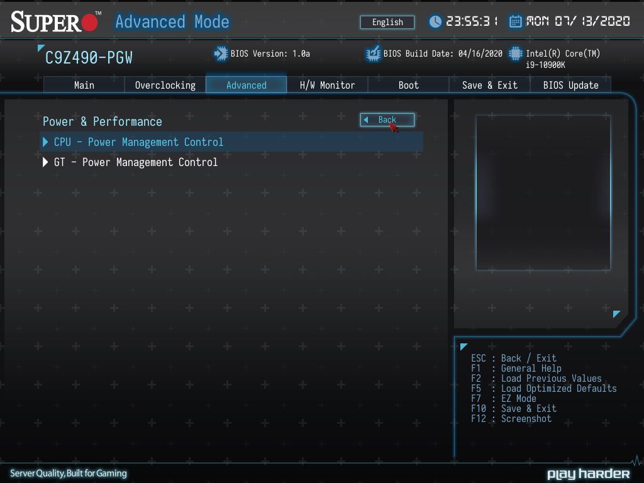This screenshot has width=644, height=483.
Task: Open the Main tab
Action: 84,85
